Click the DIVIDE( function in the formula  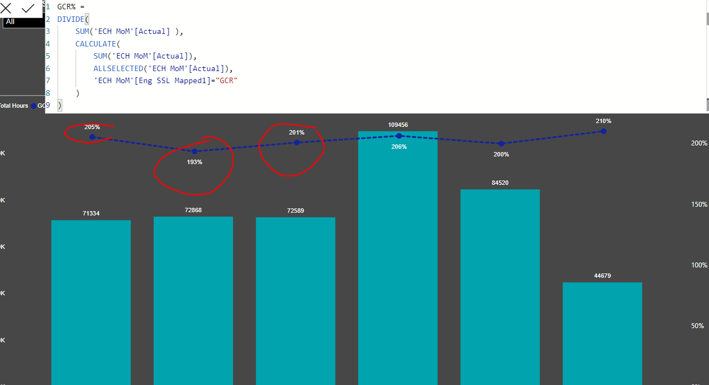(73, 19)
